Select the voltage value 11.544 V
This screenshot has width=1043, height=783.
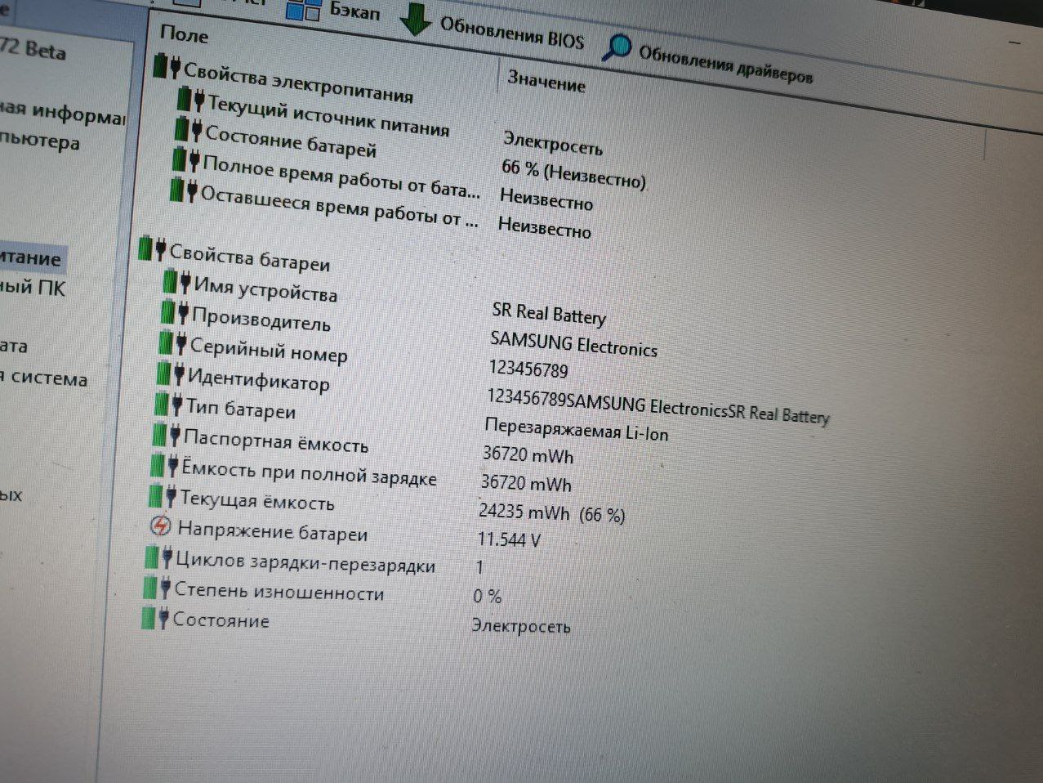509,539
